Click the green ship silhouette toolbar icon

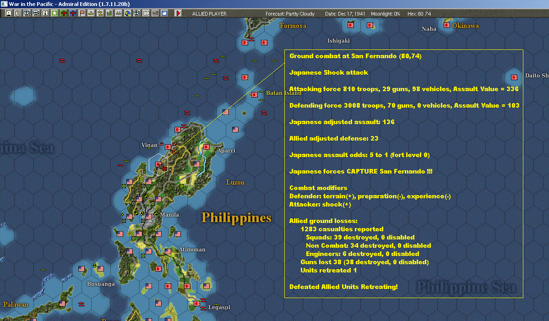[x=118, y=13]
